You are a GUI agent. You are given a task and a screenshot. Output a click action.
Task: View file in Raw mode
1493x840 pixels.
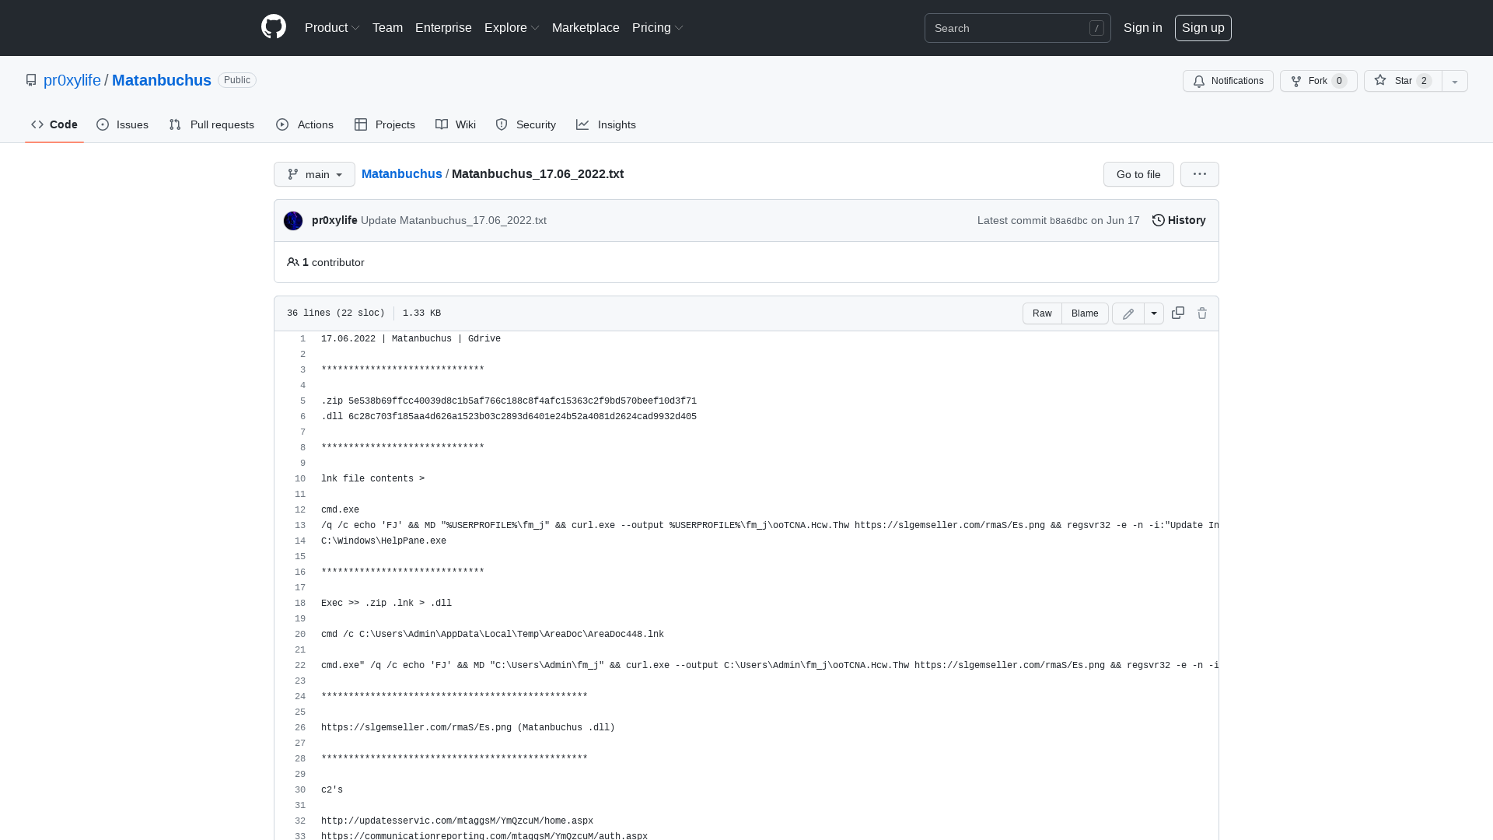tap(1042, 313)
